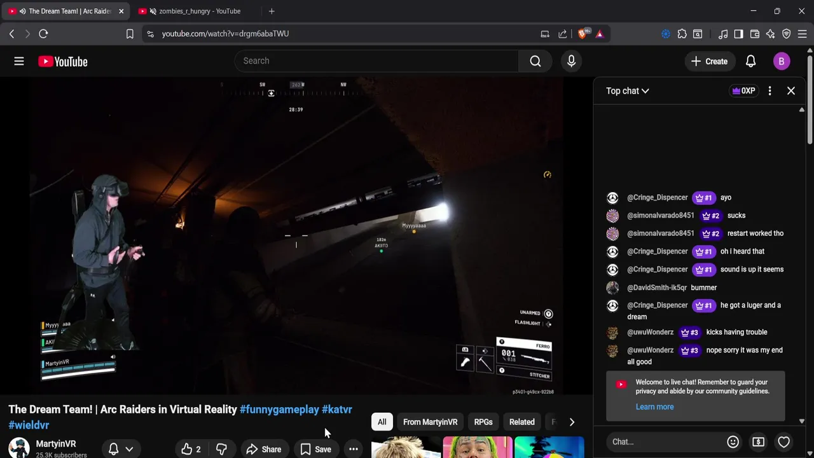Open the Brave rewards triangle icon
The image size is (814, 458).
point(600,34)
